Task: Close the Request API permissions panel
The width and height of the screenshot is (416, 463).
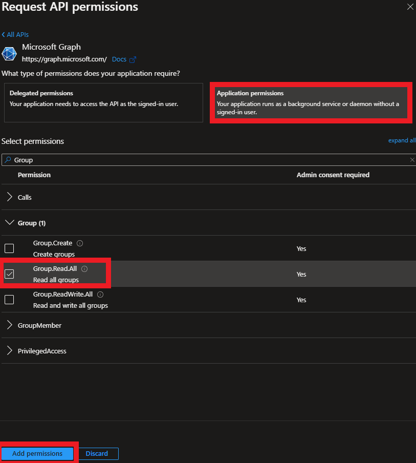Action: (x=410, y=7)
